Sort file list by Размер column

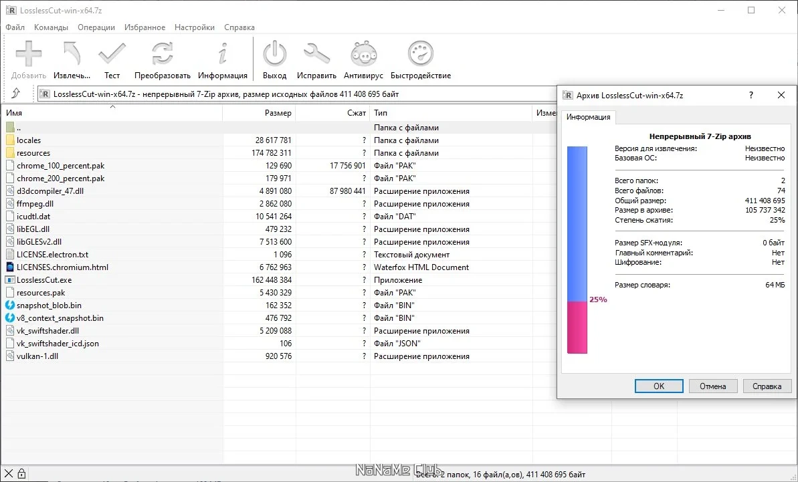[259, 113]
